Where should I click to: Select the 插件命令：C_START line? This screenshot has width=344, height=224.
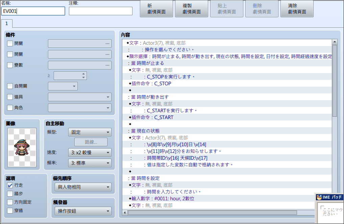227,117
